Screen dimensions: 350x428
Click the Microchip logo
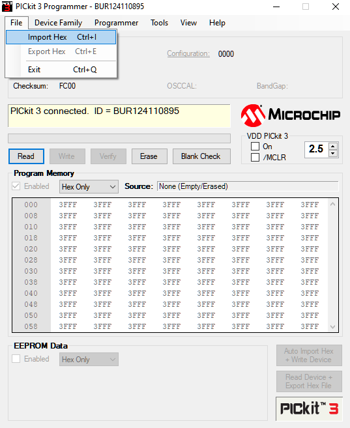(x=291, y=115)
